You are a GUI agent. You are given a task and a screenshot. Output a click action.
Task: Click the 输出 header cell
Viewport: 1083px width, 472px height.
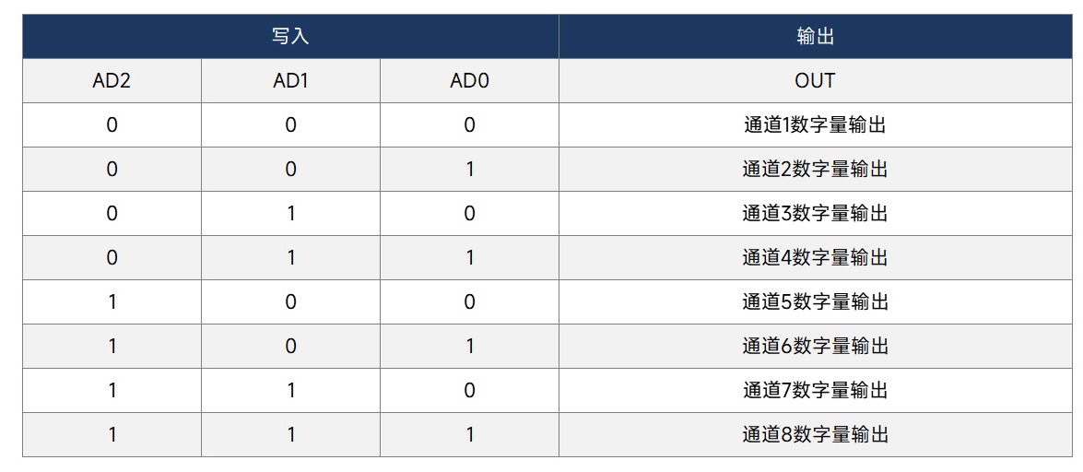tap(815, 37)
